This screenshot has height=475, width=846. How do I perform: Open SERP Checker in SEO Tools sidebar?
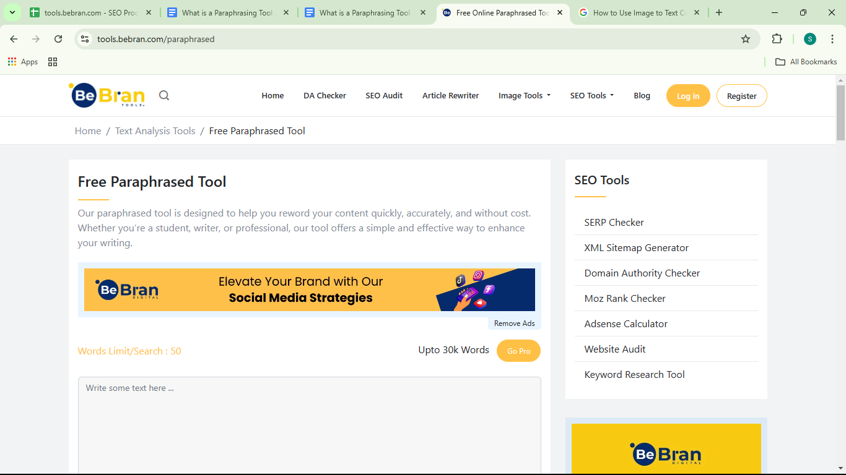click(x=614, y=222)
